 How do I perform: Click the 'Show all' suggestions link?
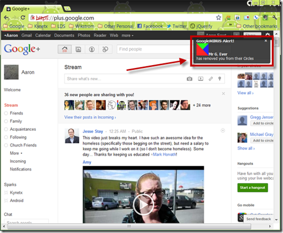point(246,148)
